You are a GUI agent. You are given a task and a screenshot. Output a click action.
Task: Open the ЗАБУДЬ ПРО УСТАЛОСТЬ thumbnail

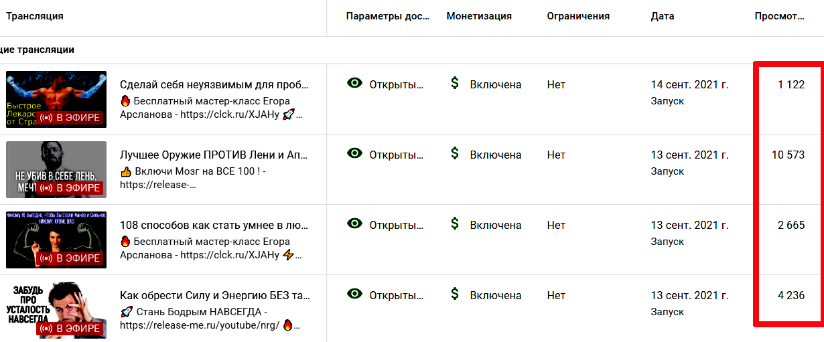[56, 310]
